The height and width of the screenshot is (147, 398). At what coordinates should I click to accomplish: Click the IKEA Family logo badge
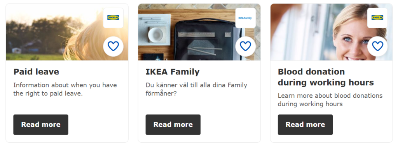(246, 18)
